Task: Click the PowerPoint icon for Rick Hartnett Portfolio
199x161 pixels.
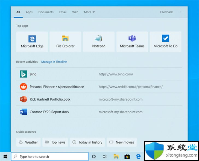Action: [x=23, y=99]
